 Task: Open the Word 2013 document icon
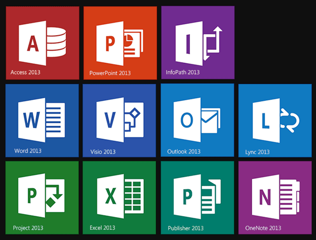pyautogui.click(x=41, y=119)
